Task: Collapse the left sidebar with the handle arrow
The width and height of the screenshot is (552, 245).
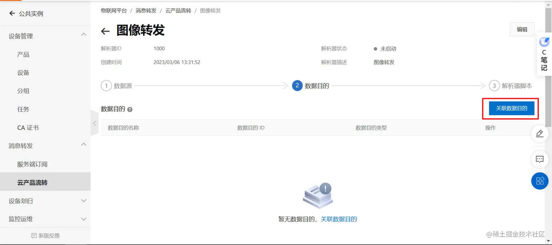Action: [95, 123]
